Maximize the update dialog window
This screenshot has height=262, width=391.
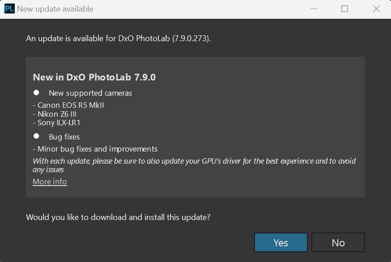tap(344, 9)
